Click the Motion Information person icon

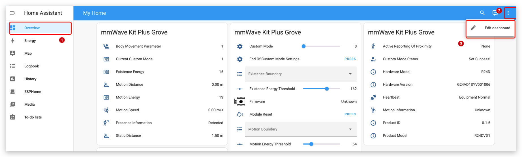pos(373,110)
